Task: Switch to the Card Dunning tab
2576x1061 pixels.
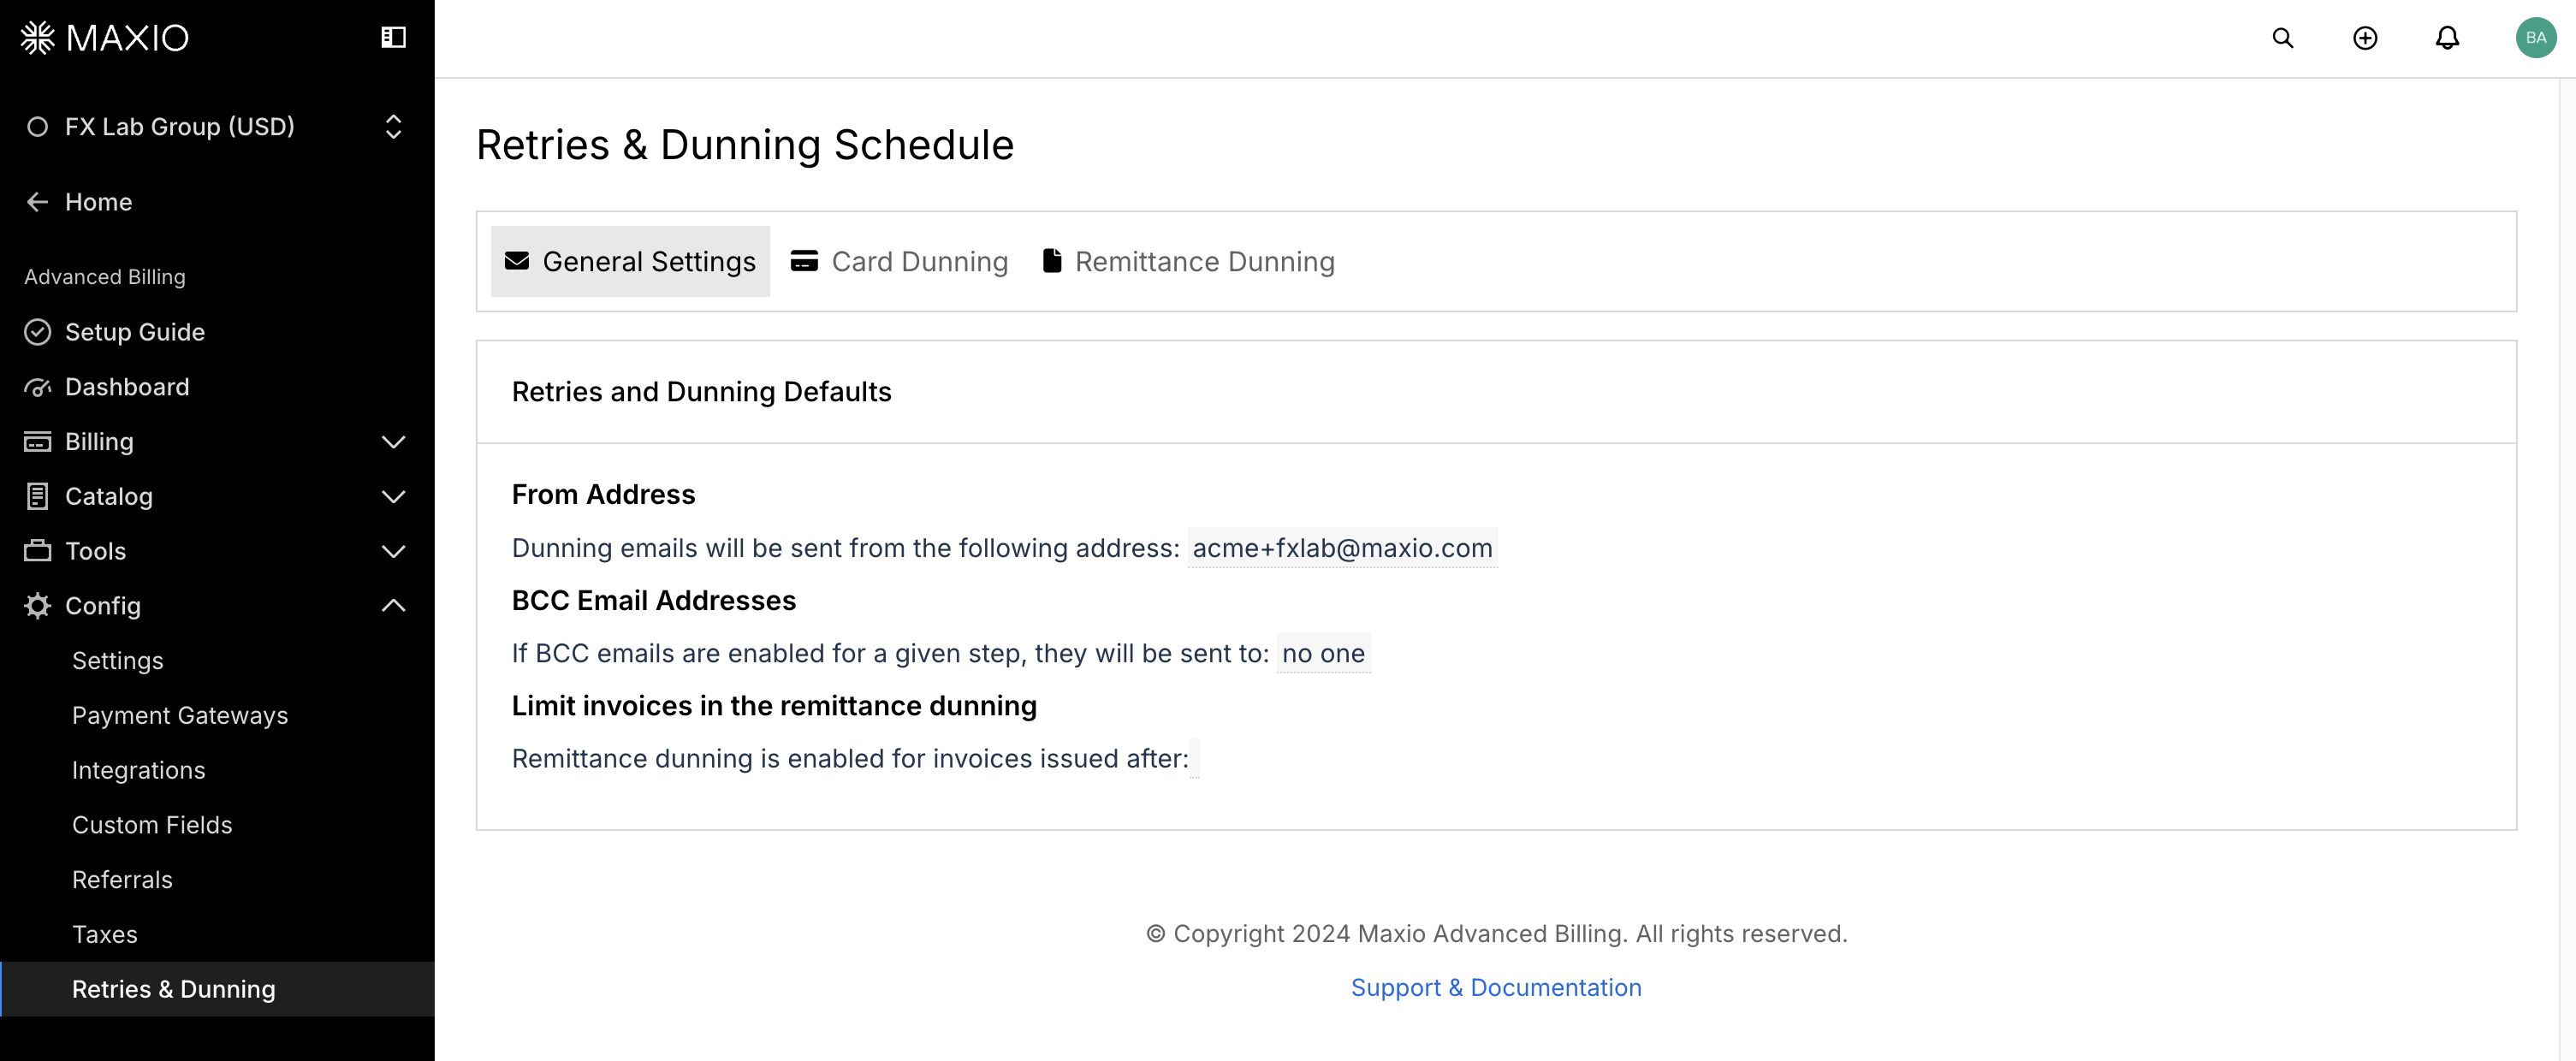Action: (x=899, y=262)
